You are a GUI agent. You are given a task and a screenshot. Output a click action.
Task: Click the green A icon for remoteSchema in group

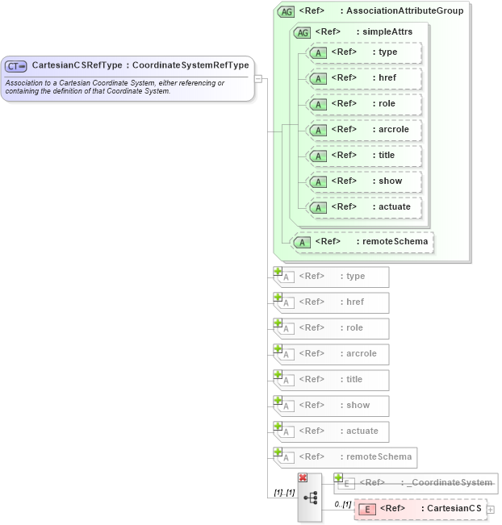[302, 243]
